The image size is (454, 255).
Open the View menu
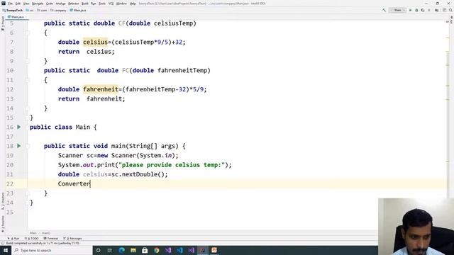click(26, 4)
